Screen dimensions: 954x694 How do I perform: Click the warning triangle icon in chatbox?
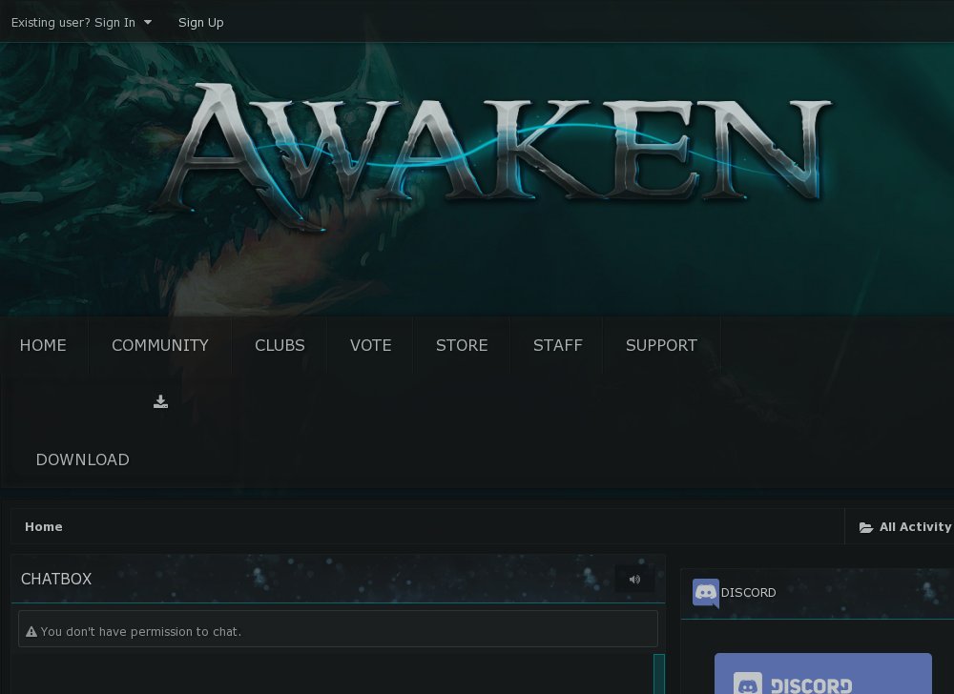point(31,632)
